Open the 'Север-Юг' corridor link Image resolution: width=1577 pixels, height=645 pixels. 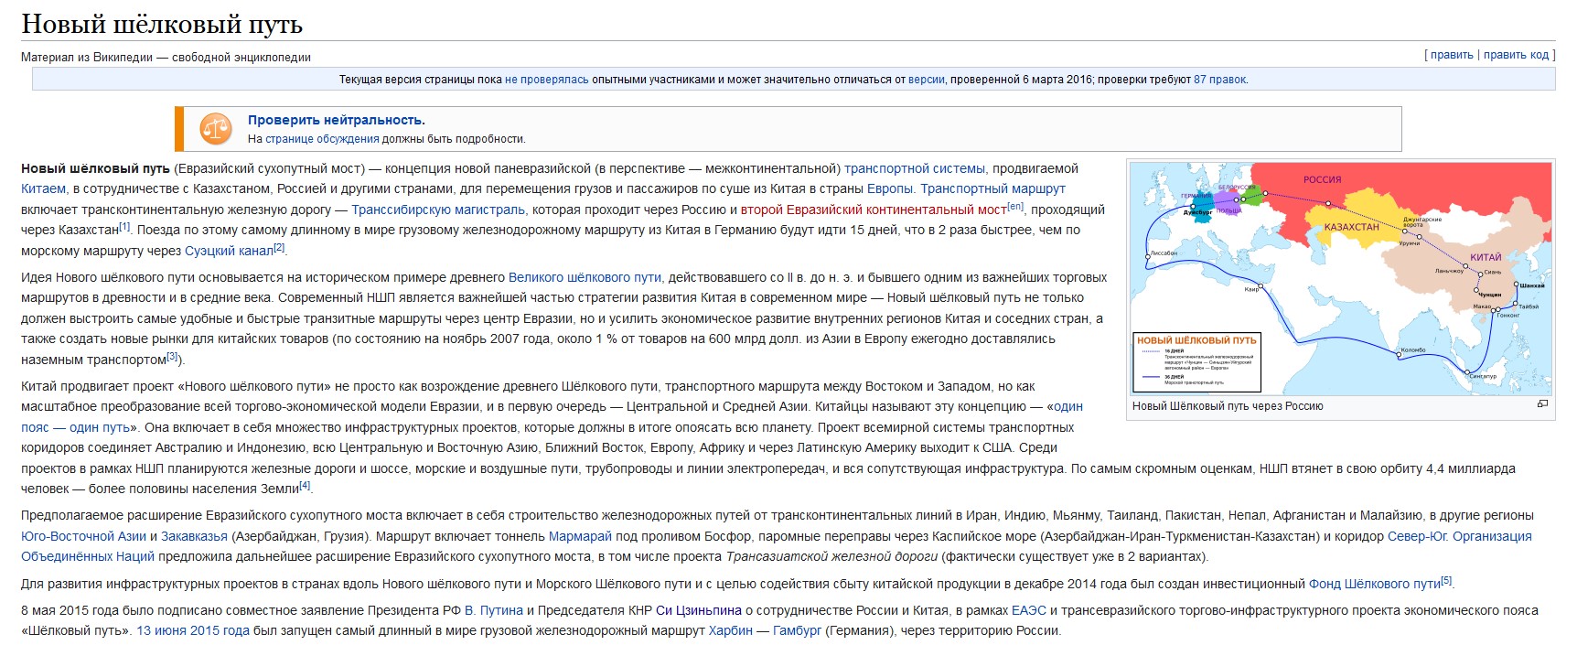[1416, 536]
